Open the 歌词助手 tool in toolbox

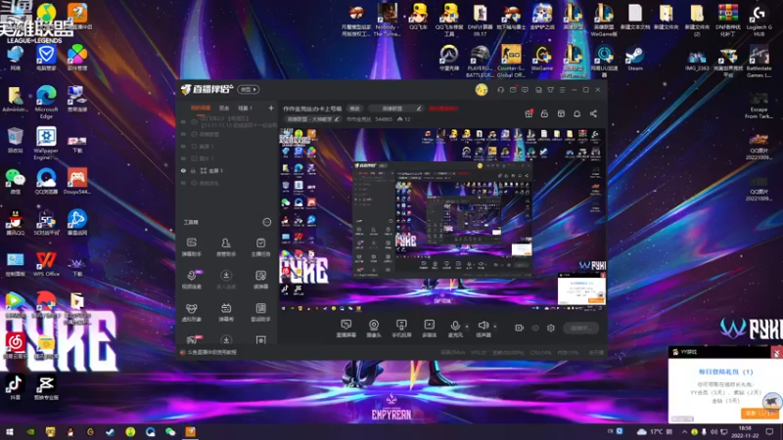point(260,312)
